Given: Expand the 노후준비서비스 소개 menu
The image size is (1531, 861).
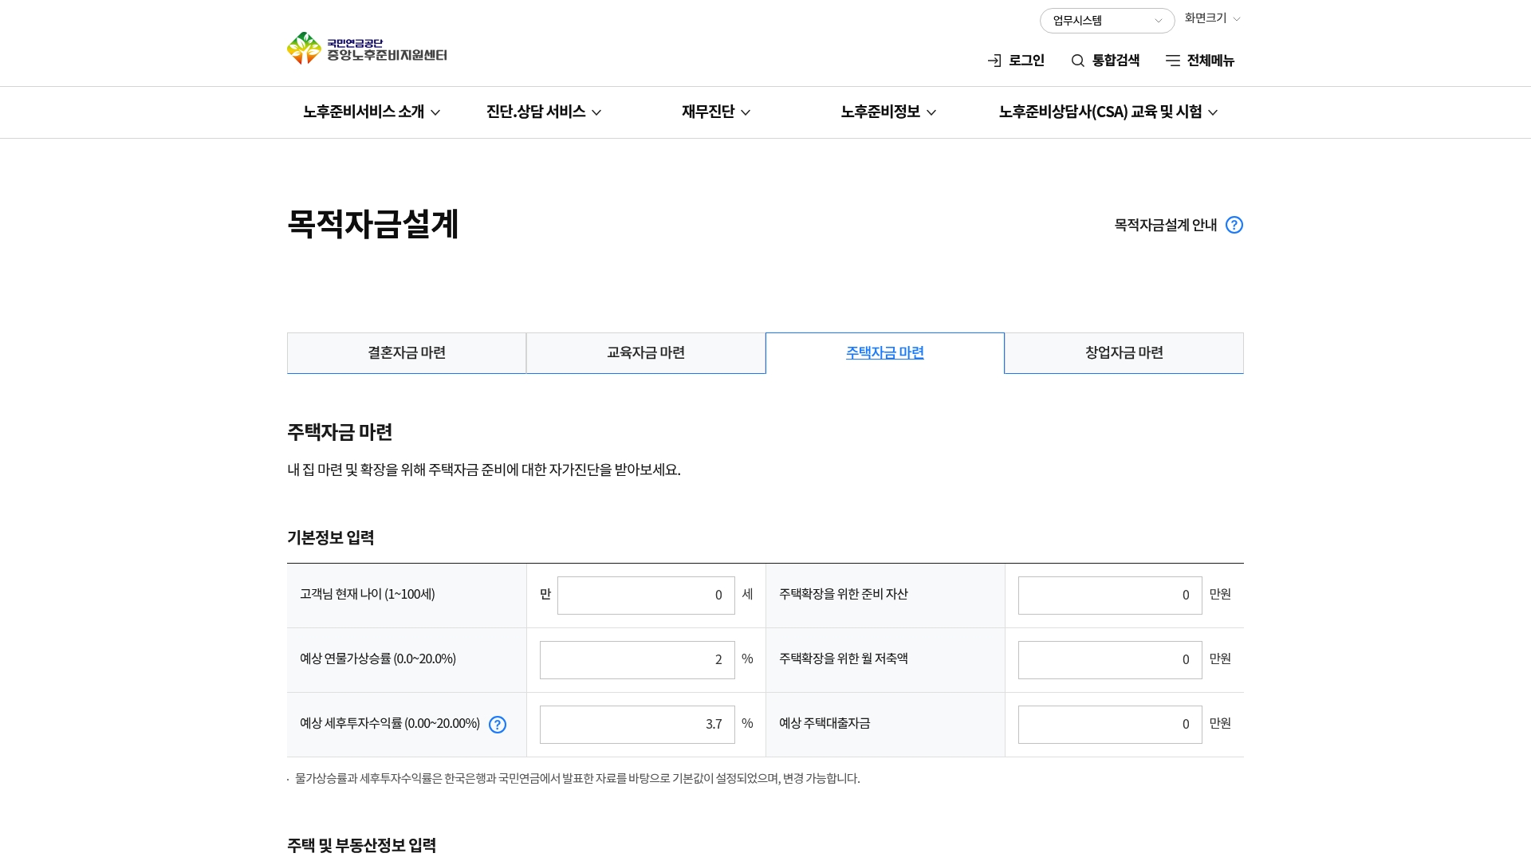Looking at the screenshot, I should click(372, 112).
